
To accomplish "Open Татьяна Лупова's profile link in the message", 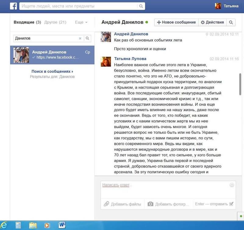I will point(130,59).
